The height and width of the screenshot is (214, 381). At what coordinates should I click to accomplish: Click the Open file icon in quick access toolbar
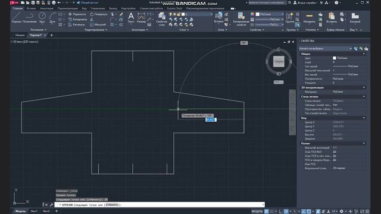point(28,2)
